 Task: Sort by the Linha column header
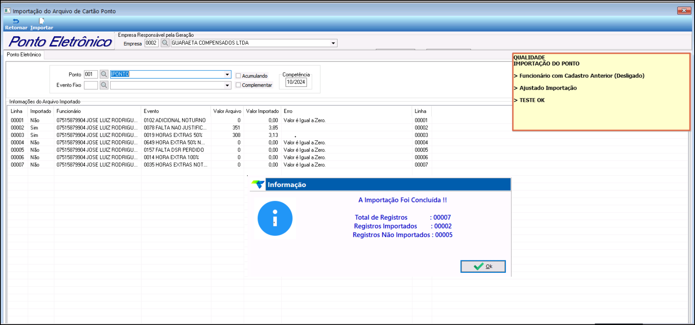coord(17,111)
